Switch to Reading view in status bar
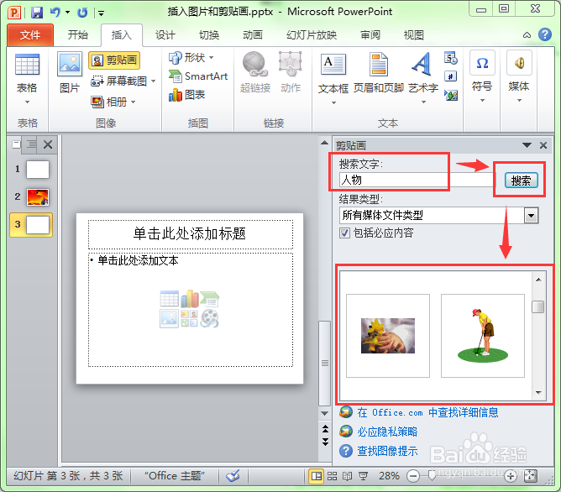The height and width of the screenshot is (492, 561). tap(347, 476)
